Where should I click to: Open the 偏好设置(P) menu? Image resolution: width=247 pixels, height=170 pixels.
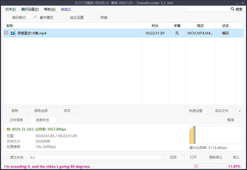(x=30, y=9)
